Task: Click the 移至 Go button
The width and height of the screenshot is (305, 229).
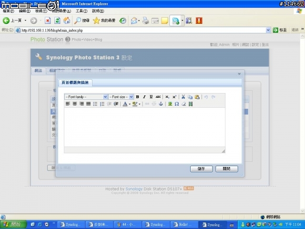Action: click(280, 30)
